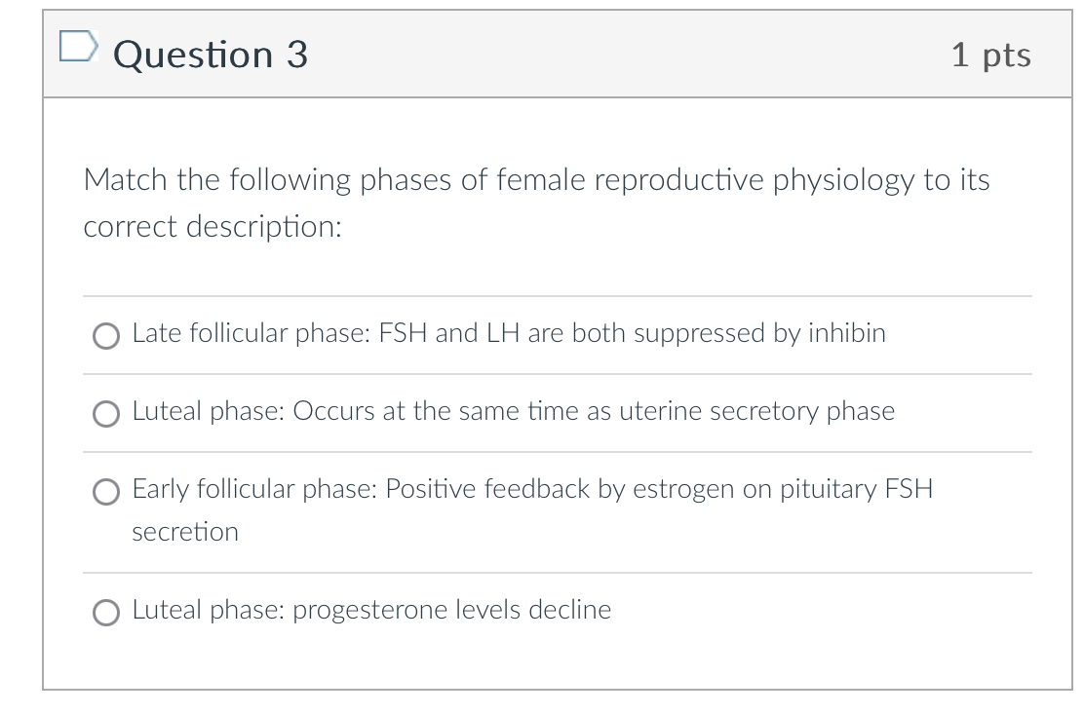This screenshot has height=715, width=1084.
Task: Click the answer text about uterine secretory phase
Action: pos(514,411)
